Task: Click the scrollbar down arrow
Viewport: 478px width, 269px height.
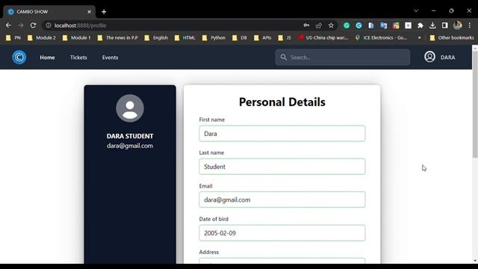Action: 475,261
